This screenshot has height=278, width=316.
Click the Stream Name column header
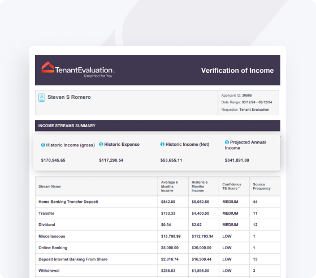(50, 186)
